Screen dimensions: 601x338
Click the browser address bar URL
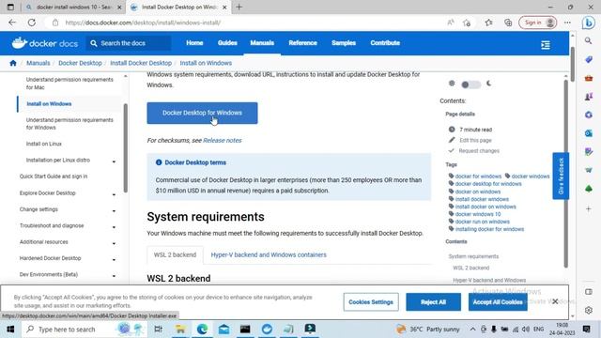point(143,23)
